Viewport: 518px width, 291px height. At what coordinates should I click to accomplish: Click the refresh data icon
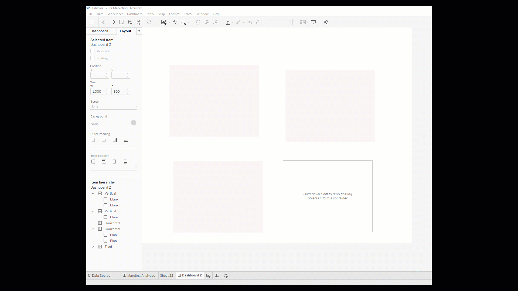pos(149,22)
